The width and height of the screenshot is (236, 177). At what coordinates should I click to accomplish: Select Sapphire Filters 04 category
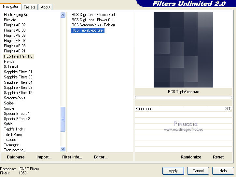(x=18, y=82)
